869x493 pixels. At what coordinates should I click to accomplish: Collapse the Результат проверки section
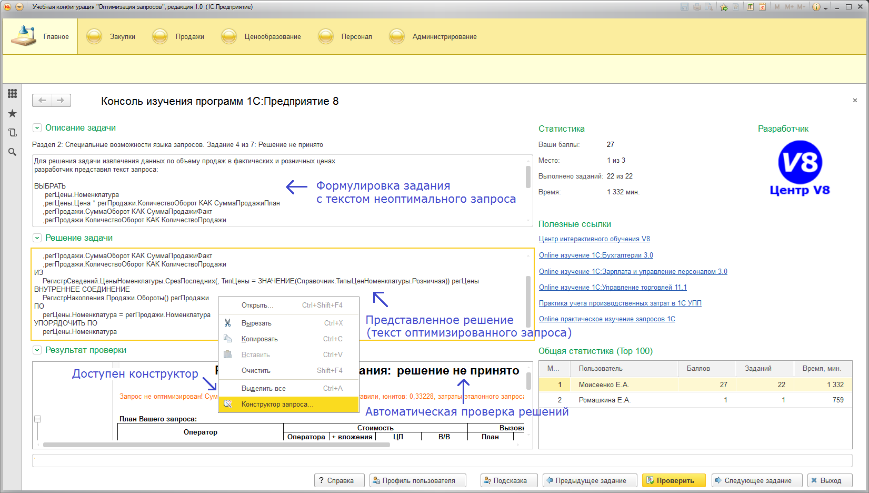[37, 350]
